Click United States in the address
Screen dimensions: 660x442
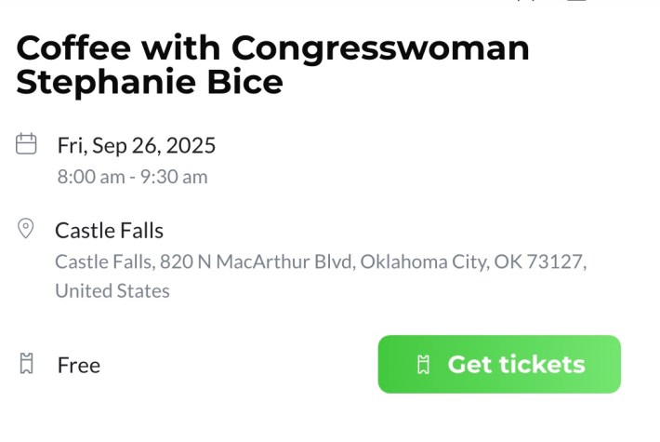tap(112, 290)
